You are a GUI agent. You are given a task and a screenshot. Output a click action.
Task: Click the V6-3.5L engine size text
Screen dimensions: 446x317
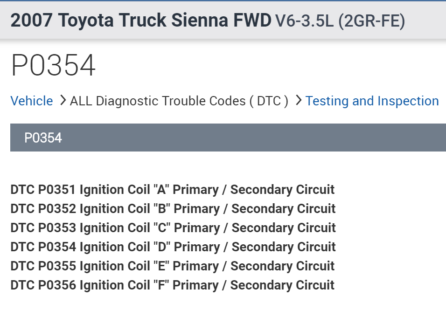coord(304,21)
